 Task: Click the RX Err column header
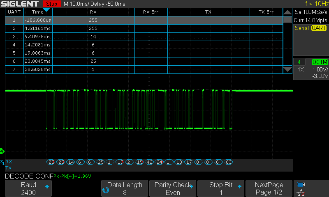point(151,12)
